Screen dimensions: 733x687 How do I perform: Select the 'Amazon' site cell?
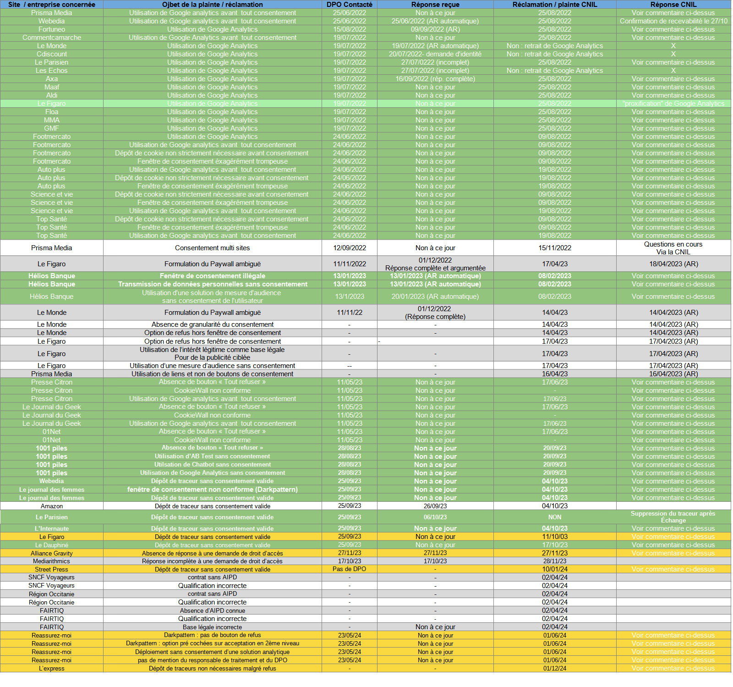point(52,506)
